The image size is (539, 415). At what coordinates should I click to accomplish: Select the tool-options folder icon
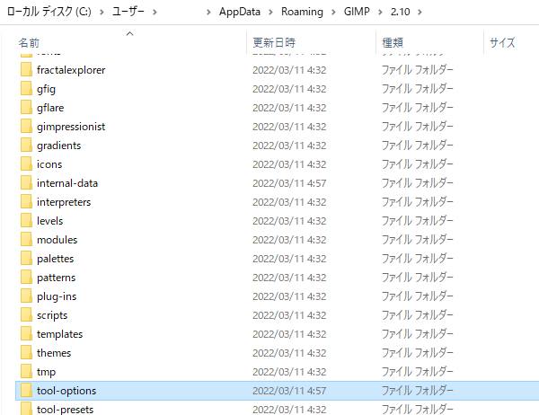(x=26, y=391)
